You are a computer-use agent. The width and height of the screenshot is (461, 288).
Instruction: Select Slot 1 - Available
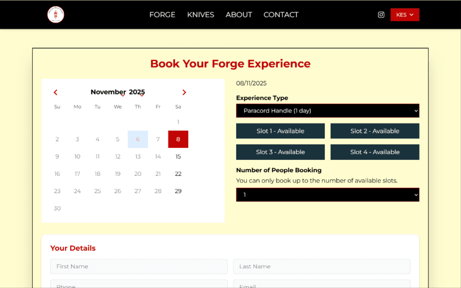coord(280,131)
